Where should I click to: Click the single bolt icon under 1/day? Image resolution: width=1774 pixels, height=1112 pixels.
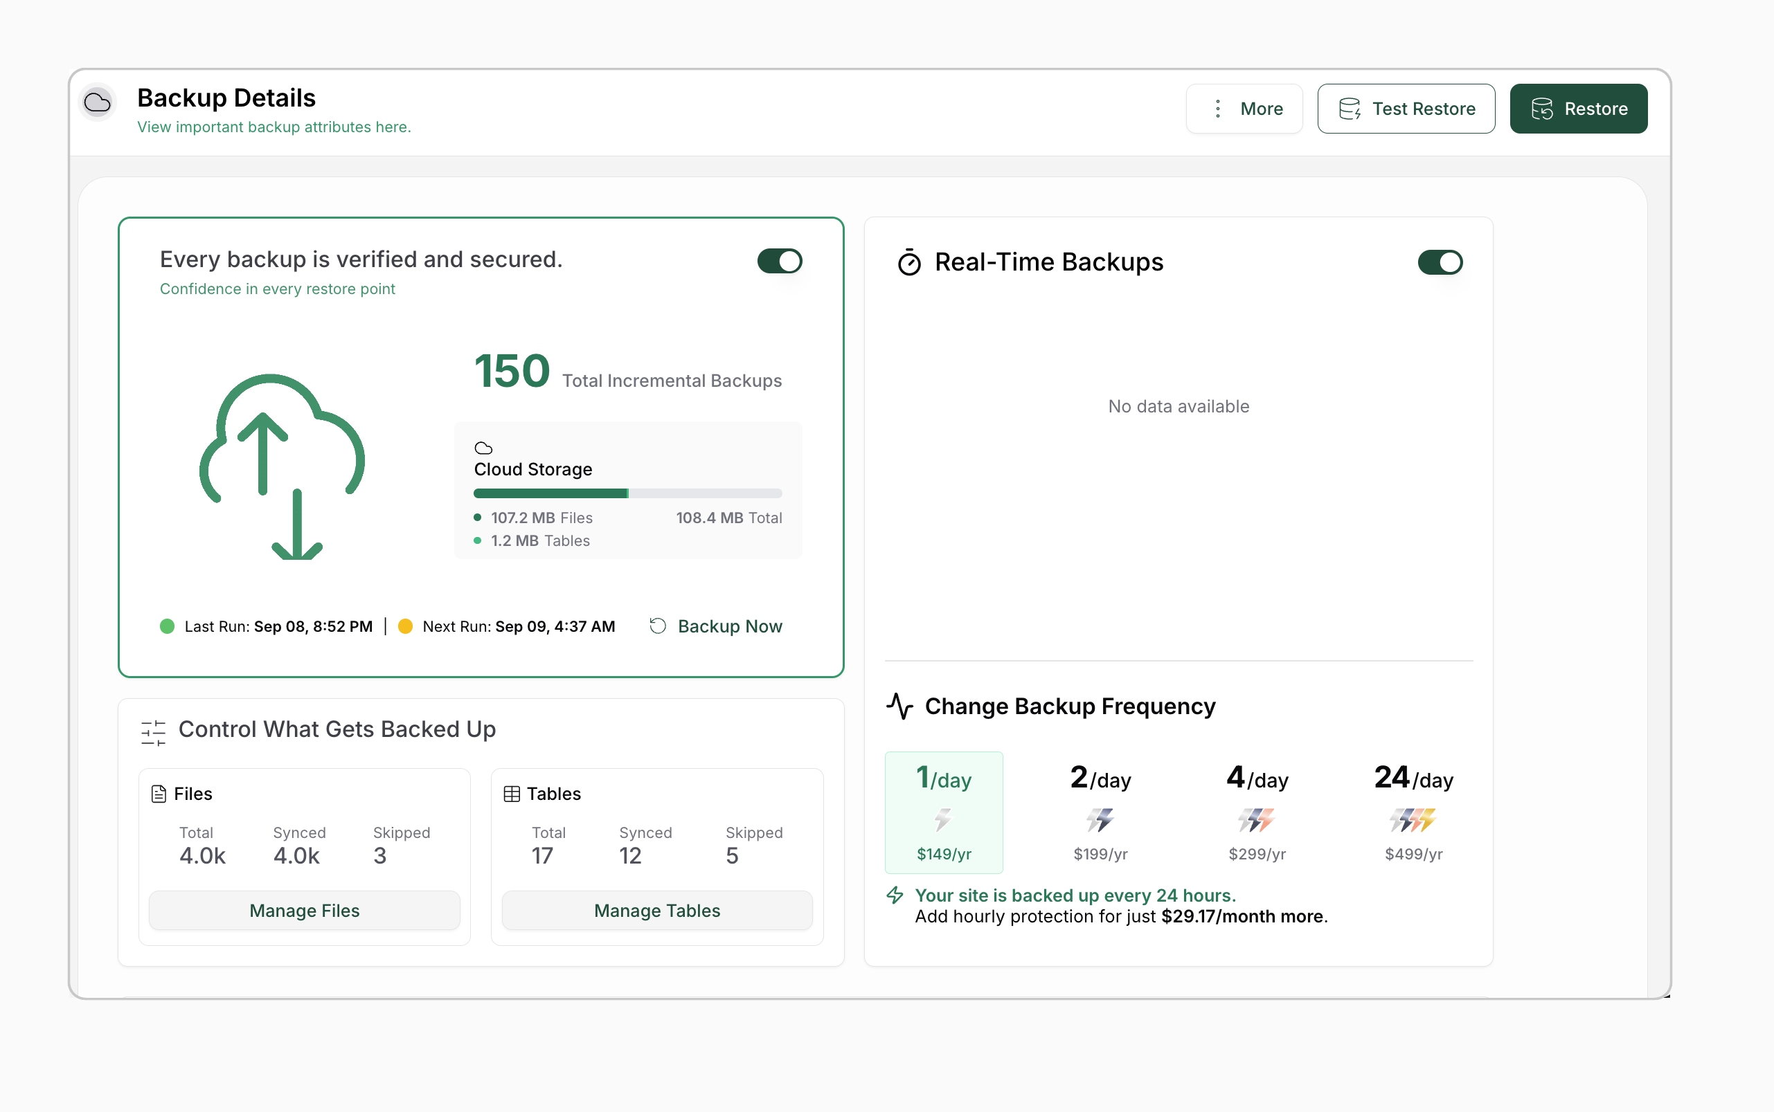click(943, 819)
